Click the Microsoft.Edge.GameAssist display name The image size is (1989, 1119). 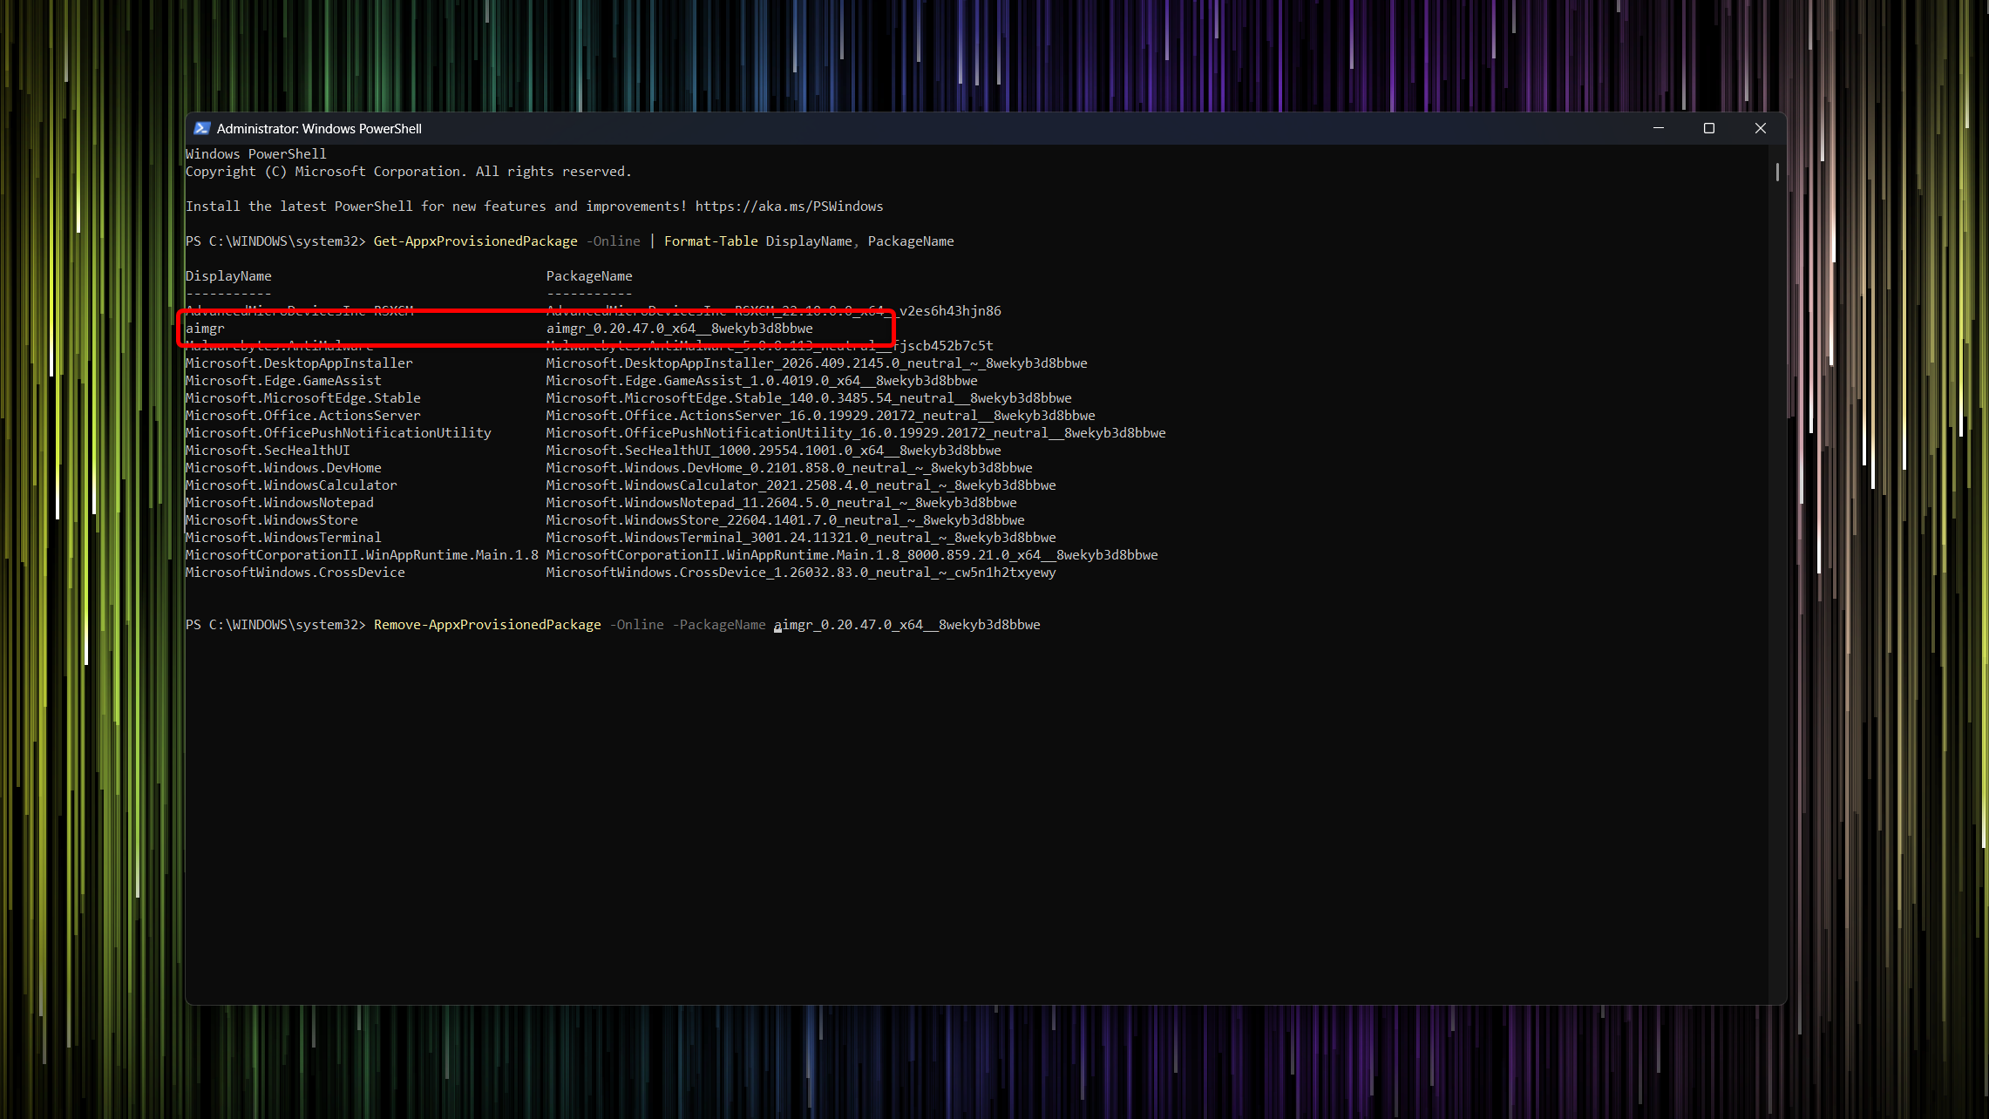[283, 381]
